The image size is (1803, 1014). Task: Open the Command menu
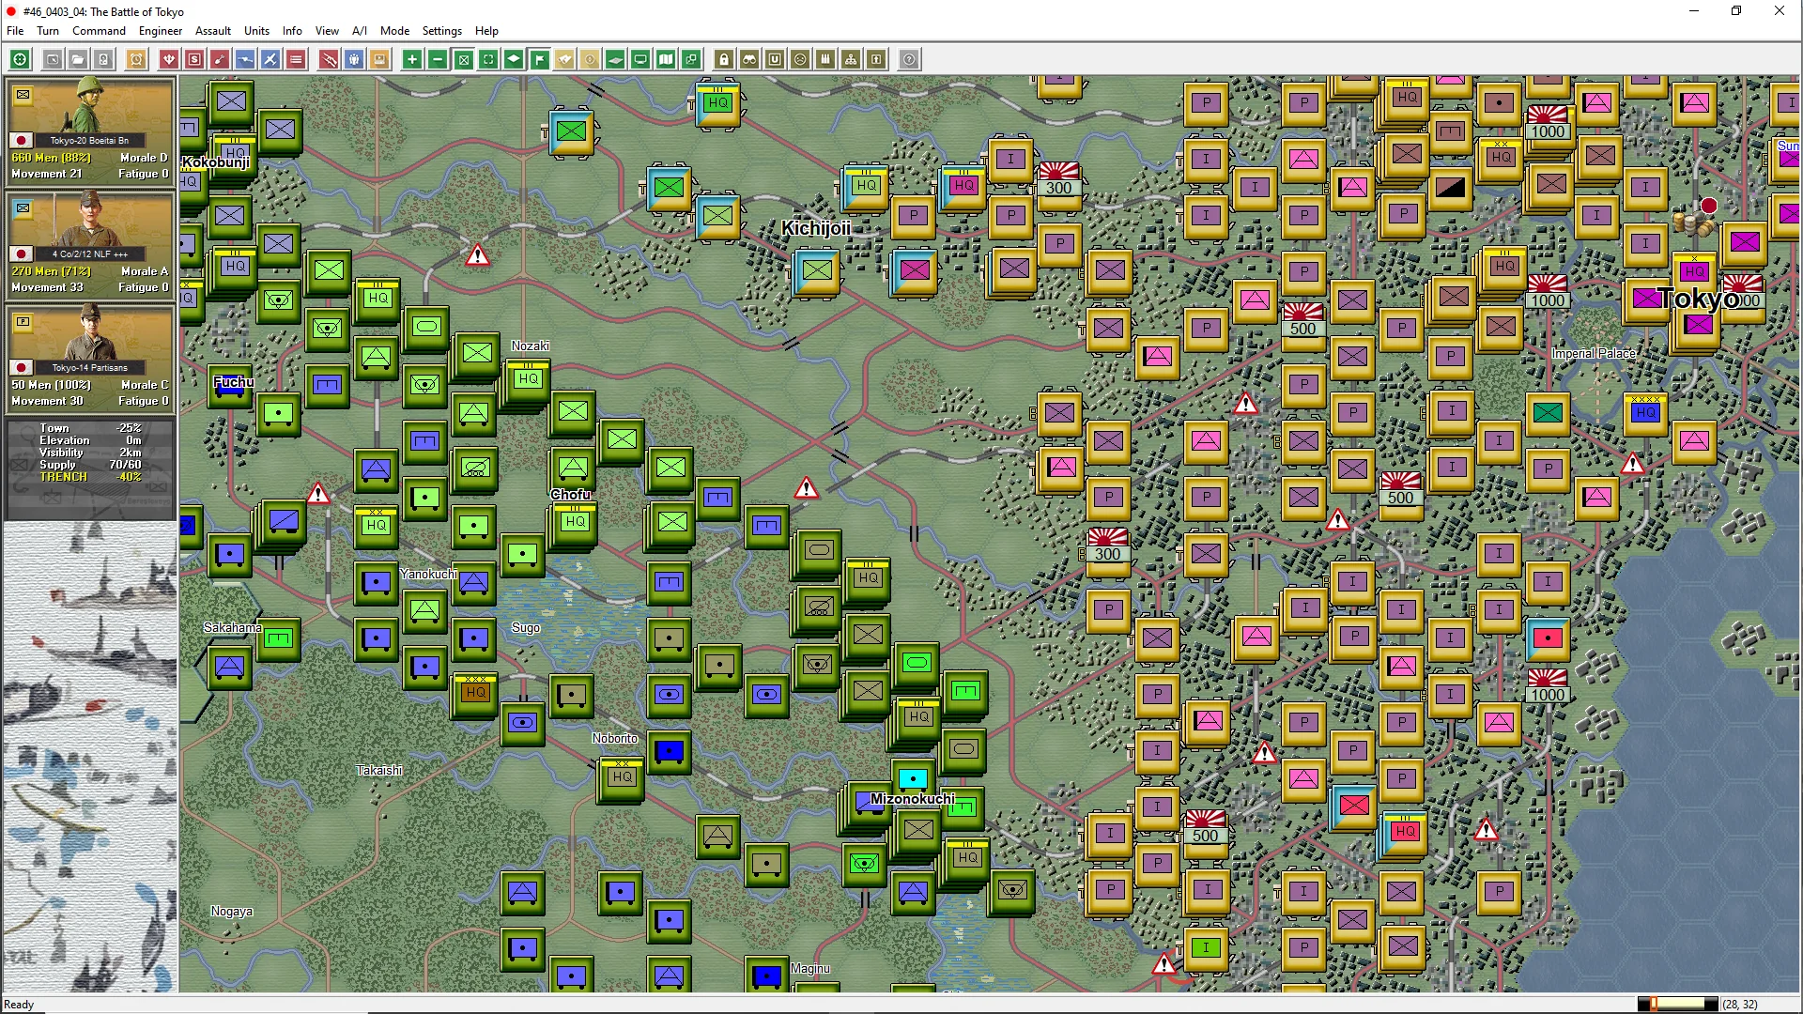(x=99, y=31)
